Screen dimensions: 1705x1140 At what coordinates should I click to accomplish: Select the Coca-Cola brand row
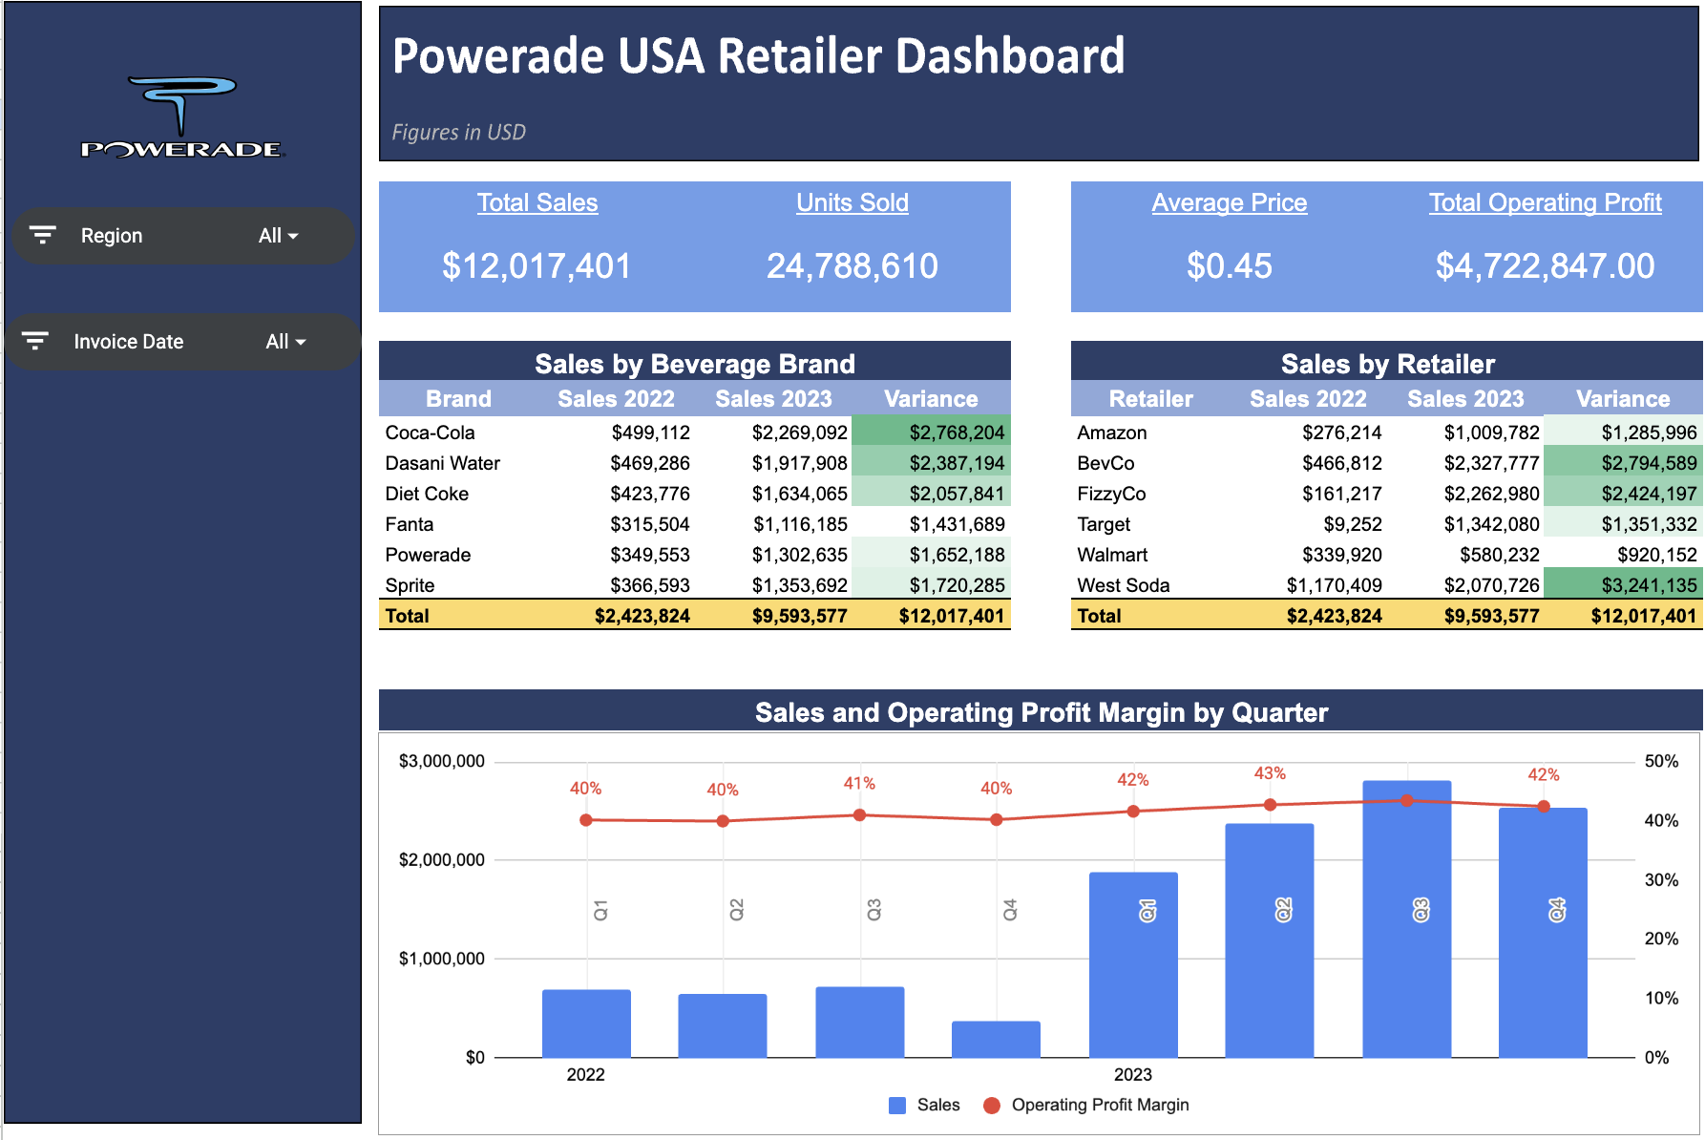(430, 433)
